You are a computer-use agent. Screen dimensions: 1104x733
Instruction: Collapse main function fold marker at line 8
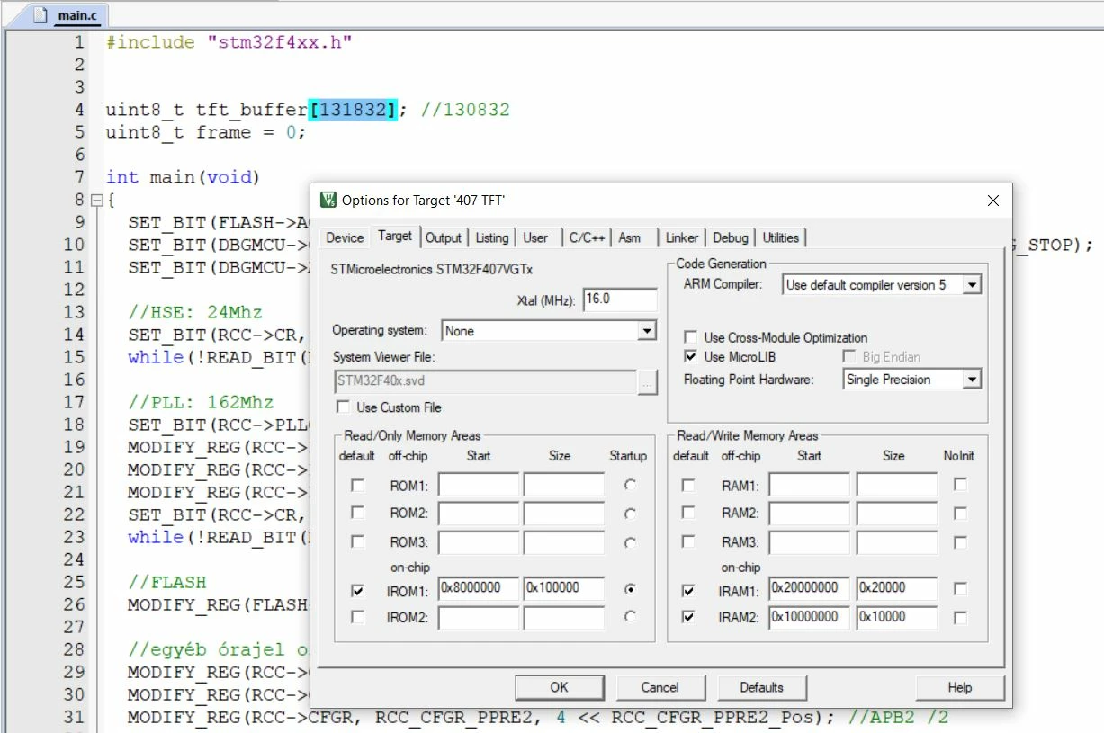pos(97,200)
